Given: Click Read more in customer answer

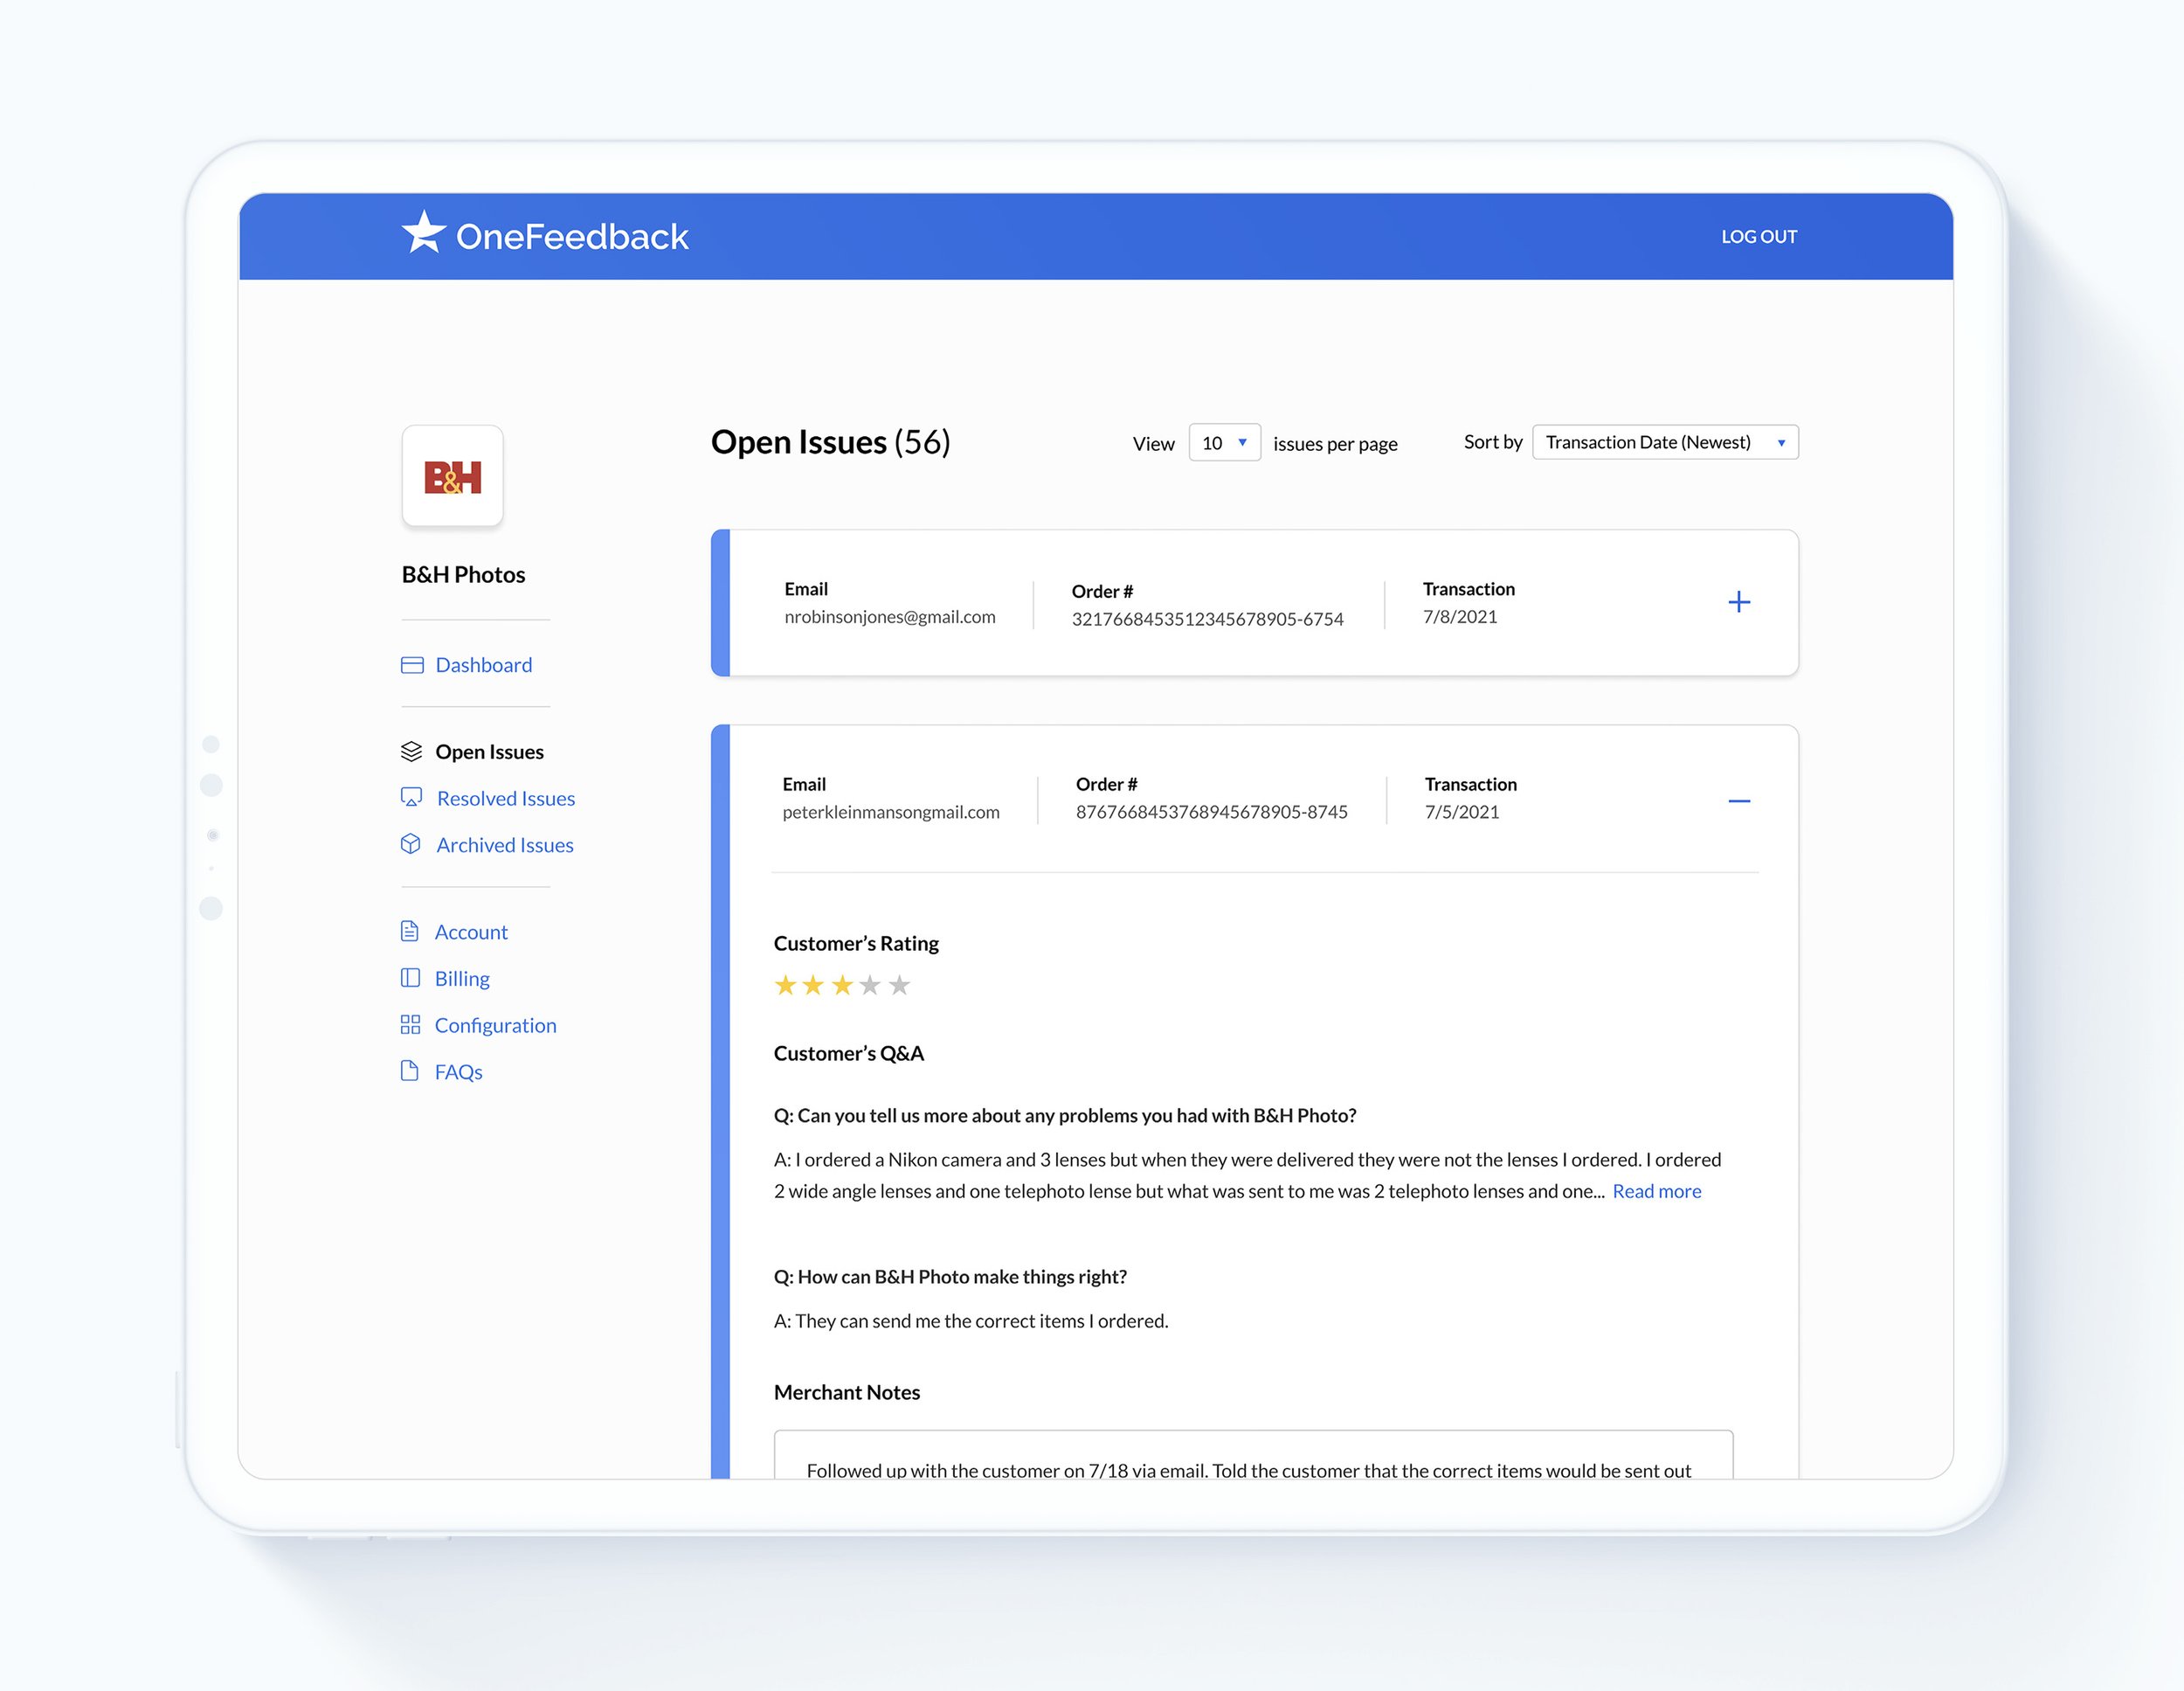Looking at the screenshot, I should (1656, 1192).
